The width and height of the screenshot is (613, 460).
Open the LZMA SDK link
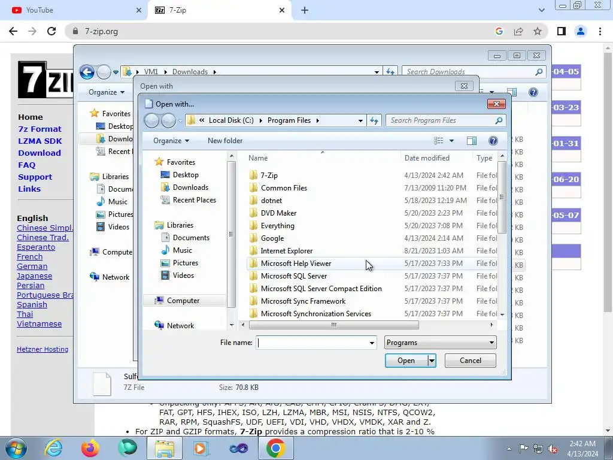pyautogui.click(x=40, y=141)
